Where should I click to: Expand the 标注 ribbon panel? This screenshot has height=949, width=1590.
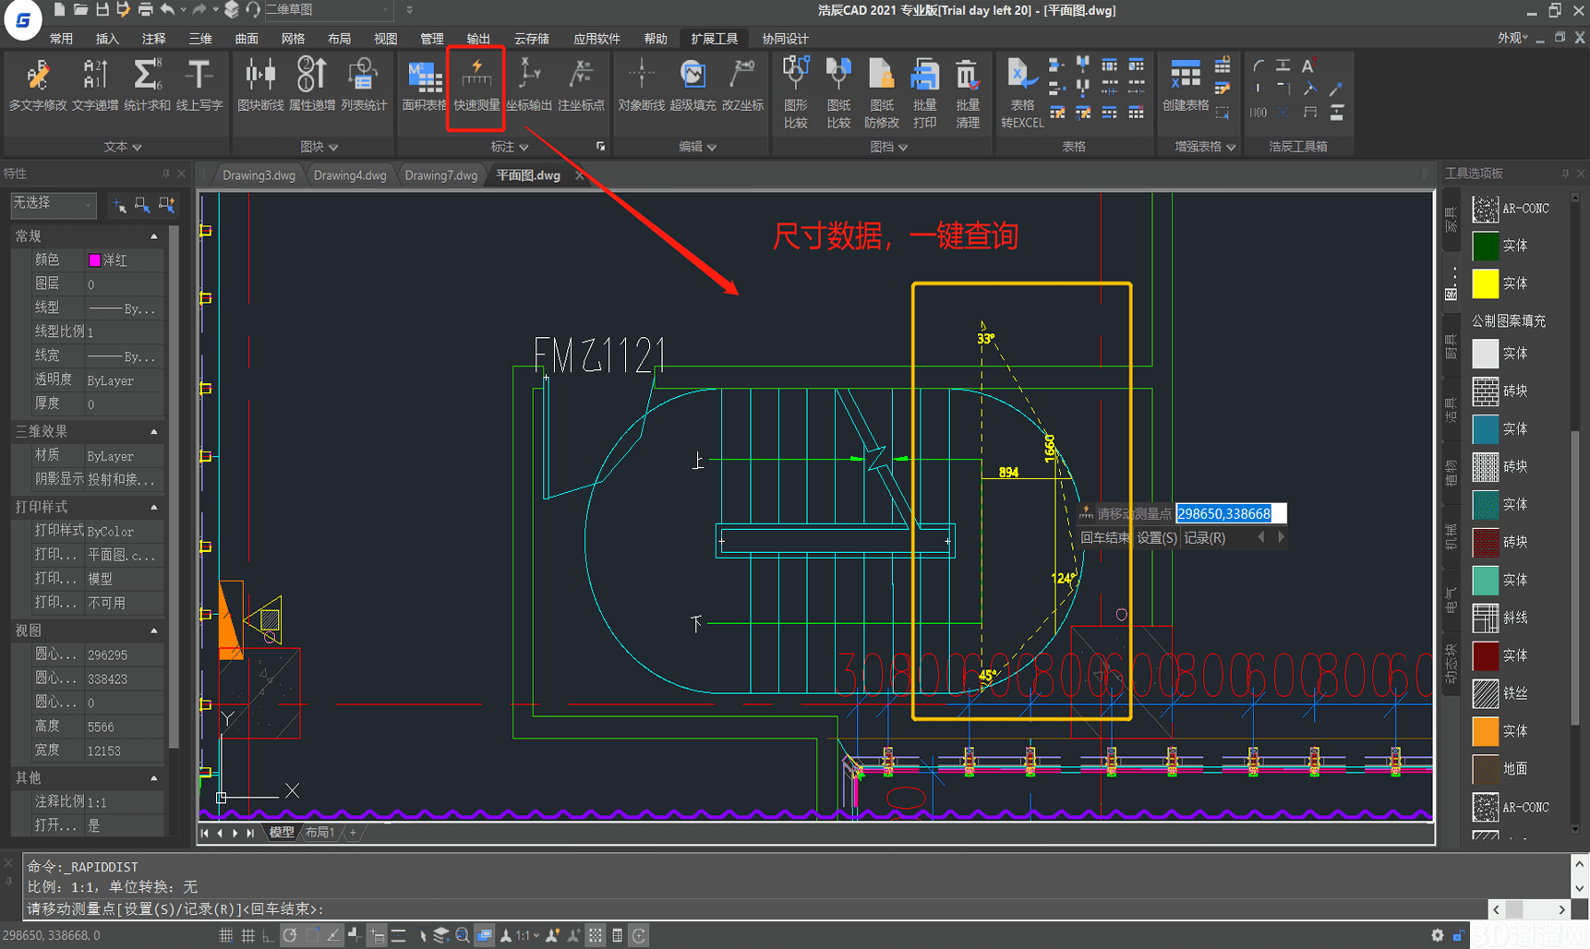[x=510, y=147]
